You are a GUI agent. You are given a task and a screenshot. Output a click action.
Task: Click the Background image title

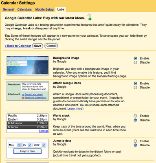pos(66,58)
